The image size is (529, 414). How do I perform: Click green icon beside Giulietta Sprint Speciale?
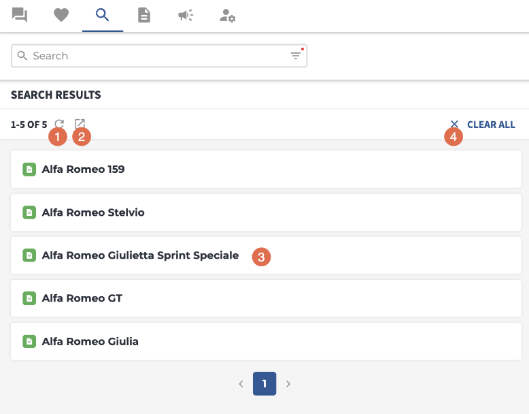(29, 255)
